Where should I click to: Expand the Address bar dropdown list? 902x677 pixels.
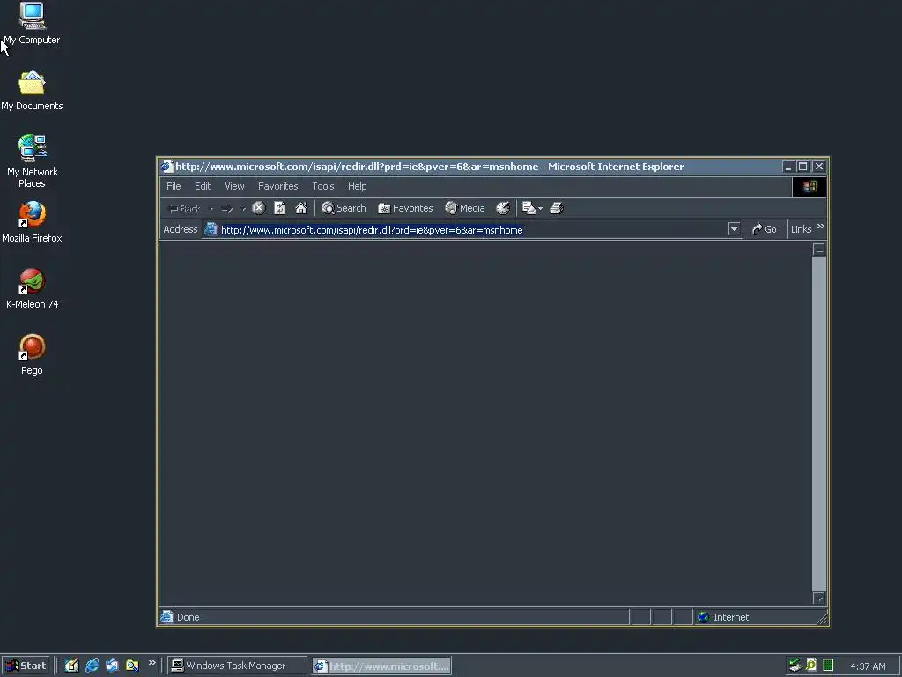734,229
